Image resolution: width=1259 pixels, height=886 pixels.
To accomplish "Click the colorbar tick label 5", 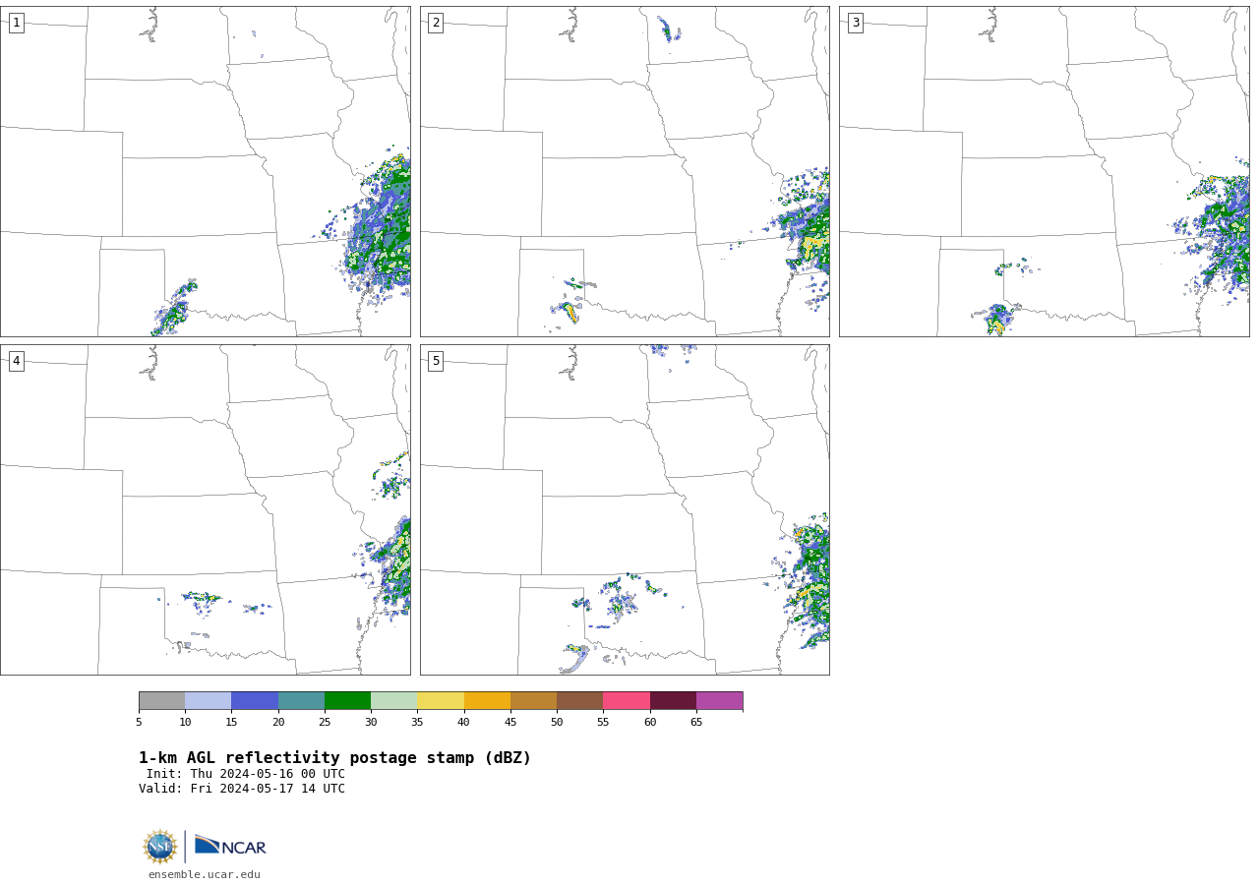I will (x=139, y=723).
